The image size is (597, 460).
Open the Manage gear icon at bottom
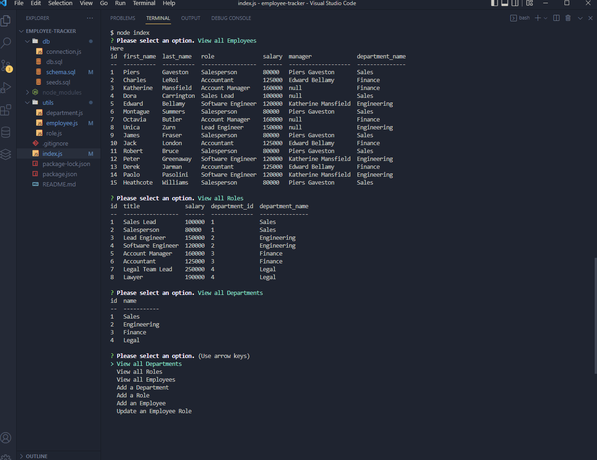click(x=6, y=457)
